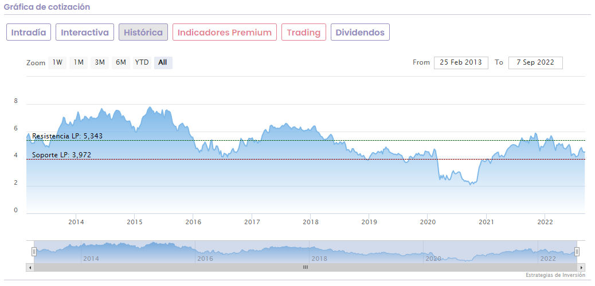Open the Dividendos tab
Image resolution: width=595 pixels, height=286 pixels.
pyautogui.click(x=360, y=33)
